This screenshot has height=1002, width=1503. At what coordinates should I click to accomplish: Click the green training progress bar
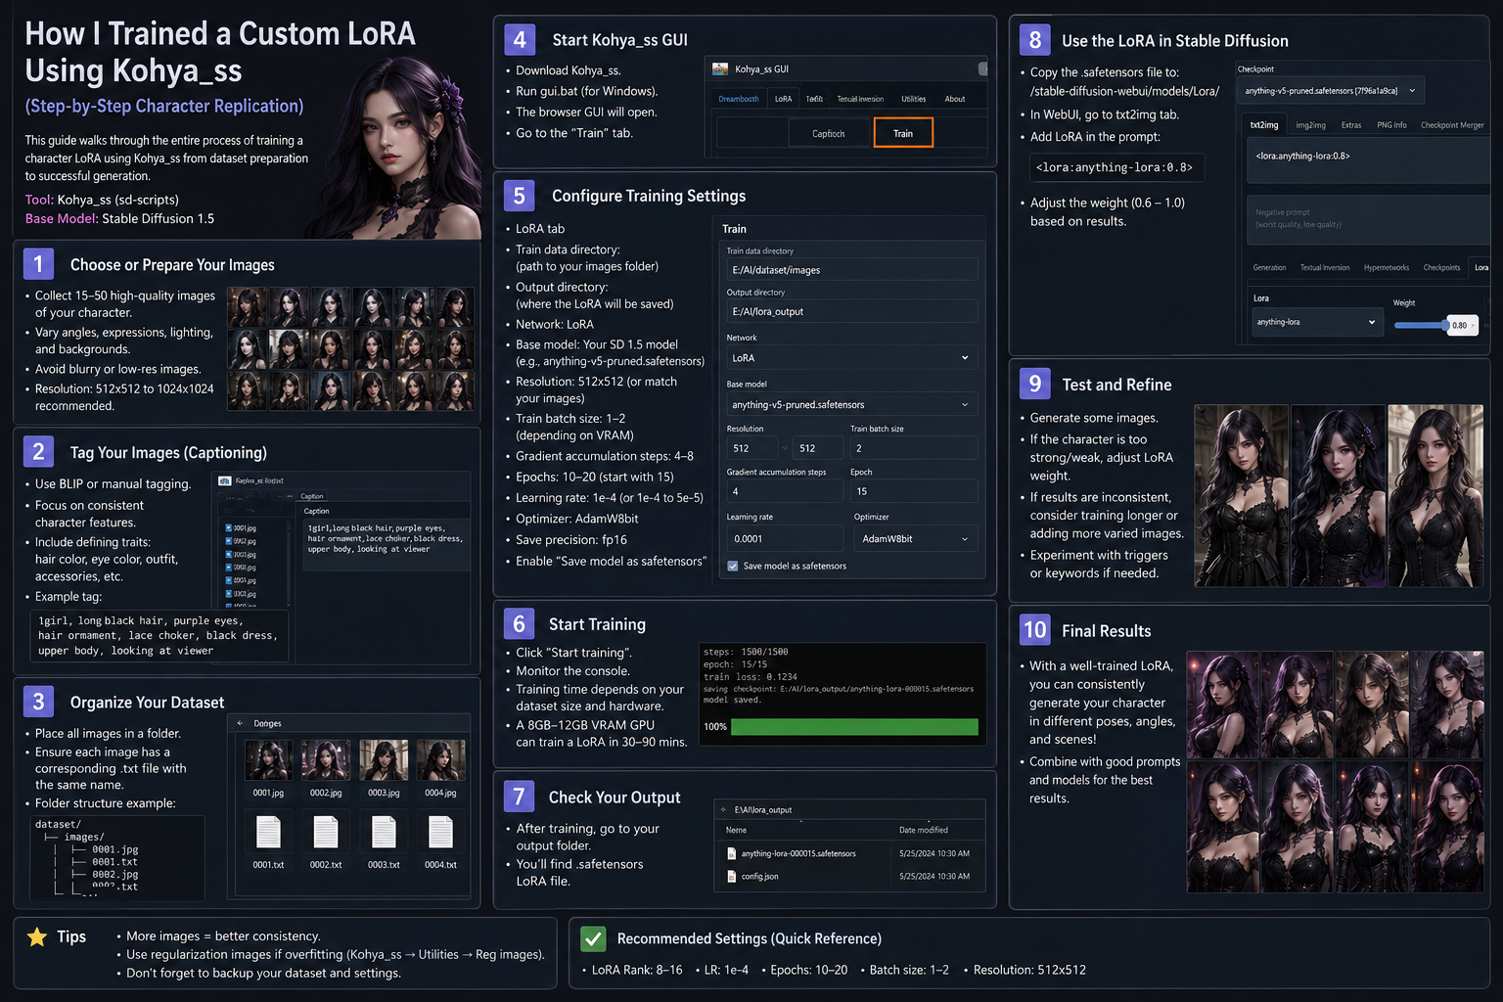coord(854,727)
